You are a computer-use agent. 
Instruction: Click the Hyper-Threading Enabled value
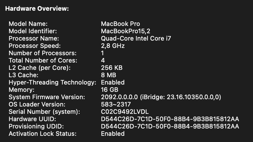pos(113,82)
